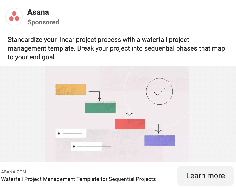Viewport: 236px width, 187px height.
Task: Click the ad illustration background image
Action: coord(117,114)
